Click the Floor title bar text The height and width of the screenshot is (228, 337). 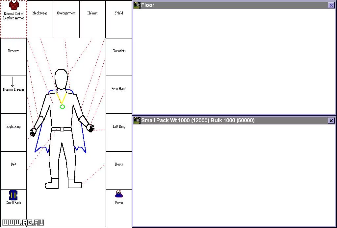click(x=148, y=5)
